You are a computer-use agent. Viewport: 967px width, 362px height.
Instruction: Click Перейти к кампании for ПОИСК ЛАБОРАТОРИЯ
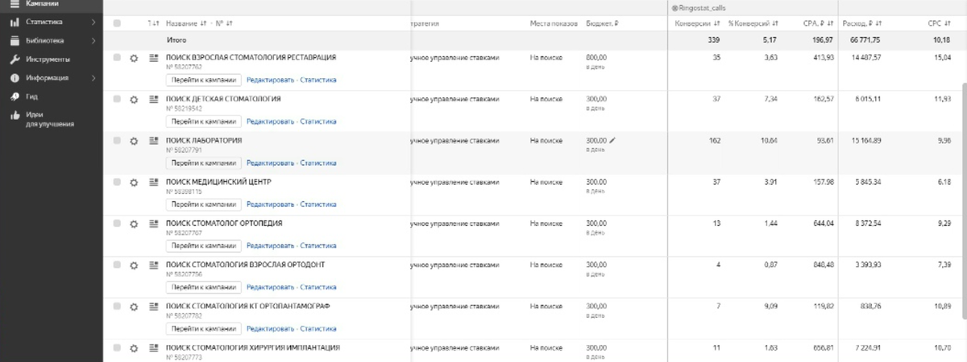[203, 162]
